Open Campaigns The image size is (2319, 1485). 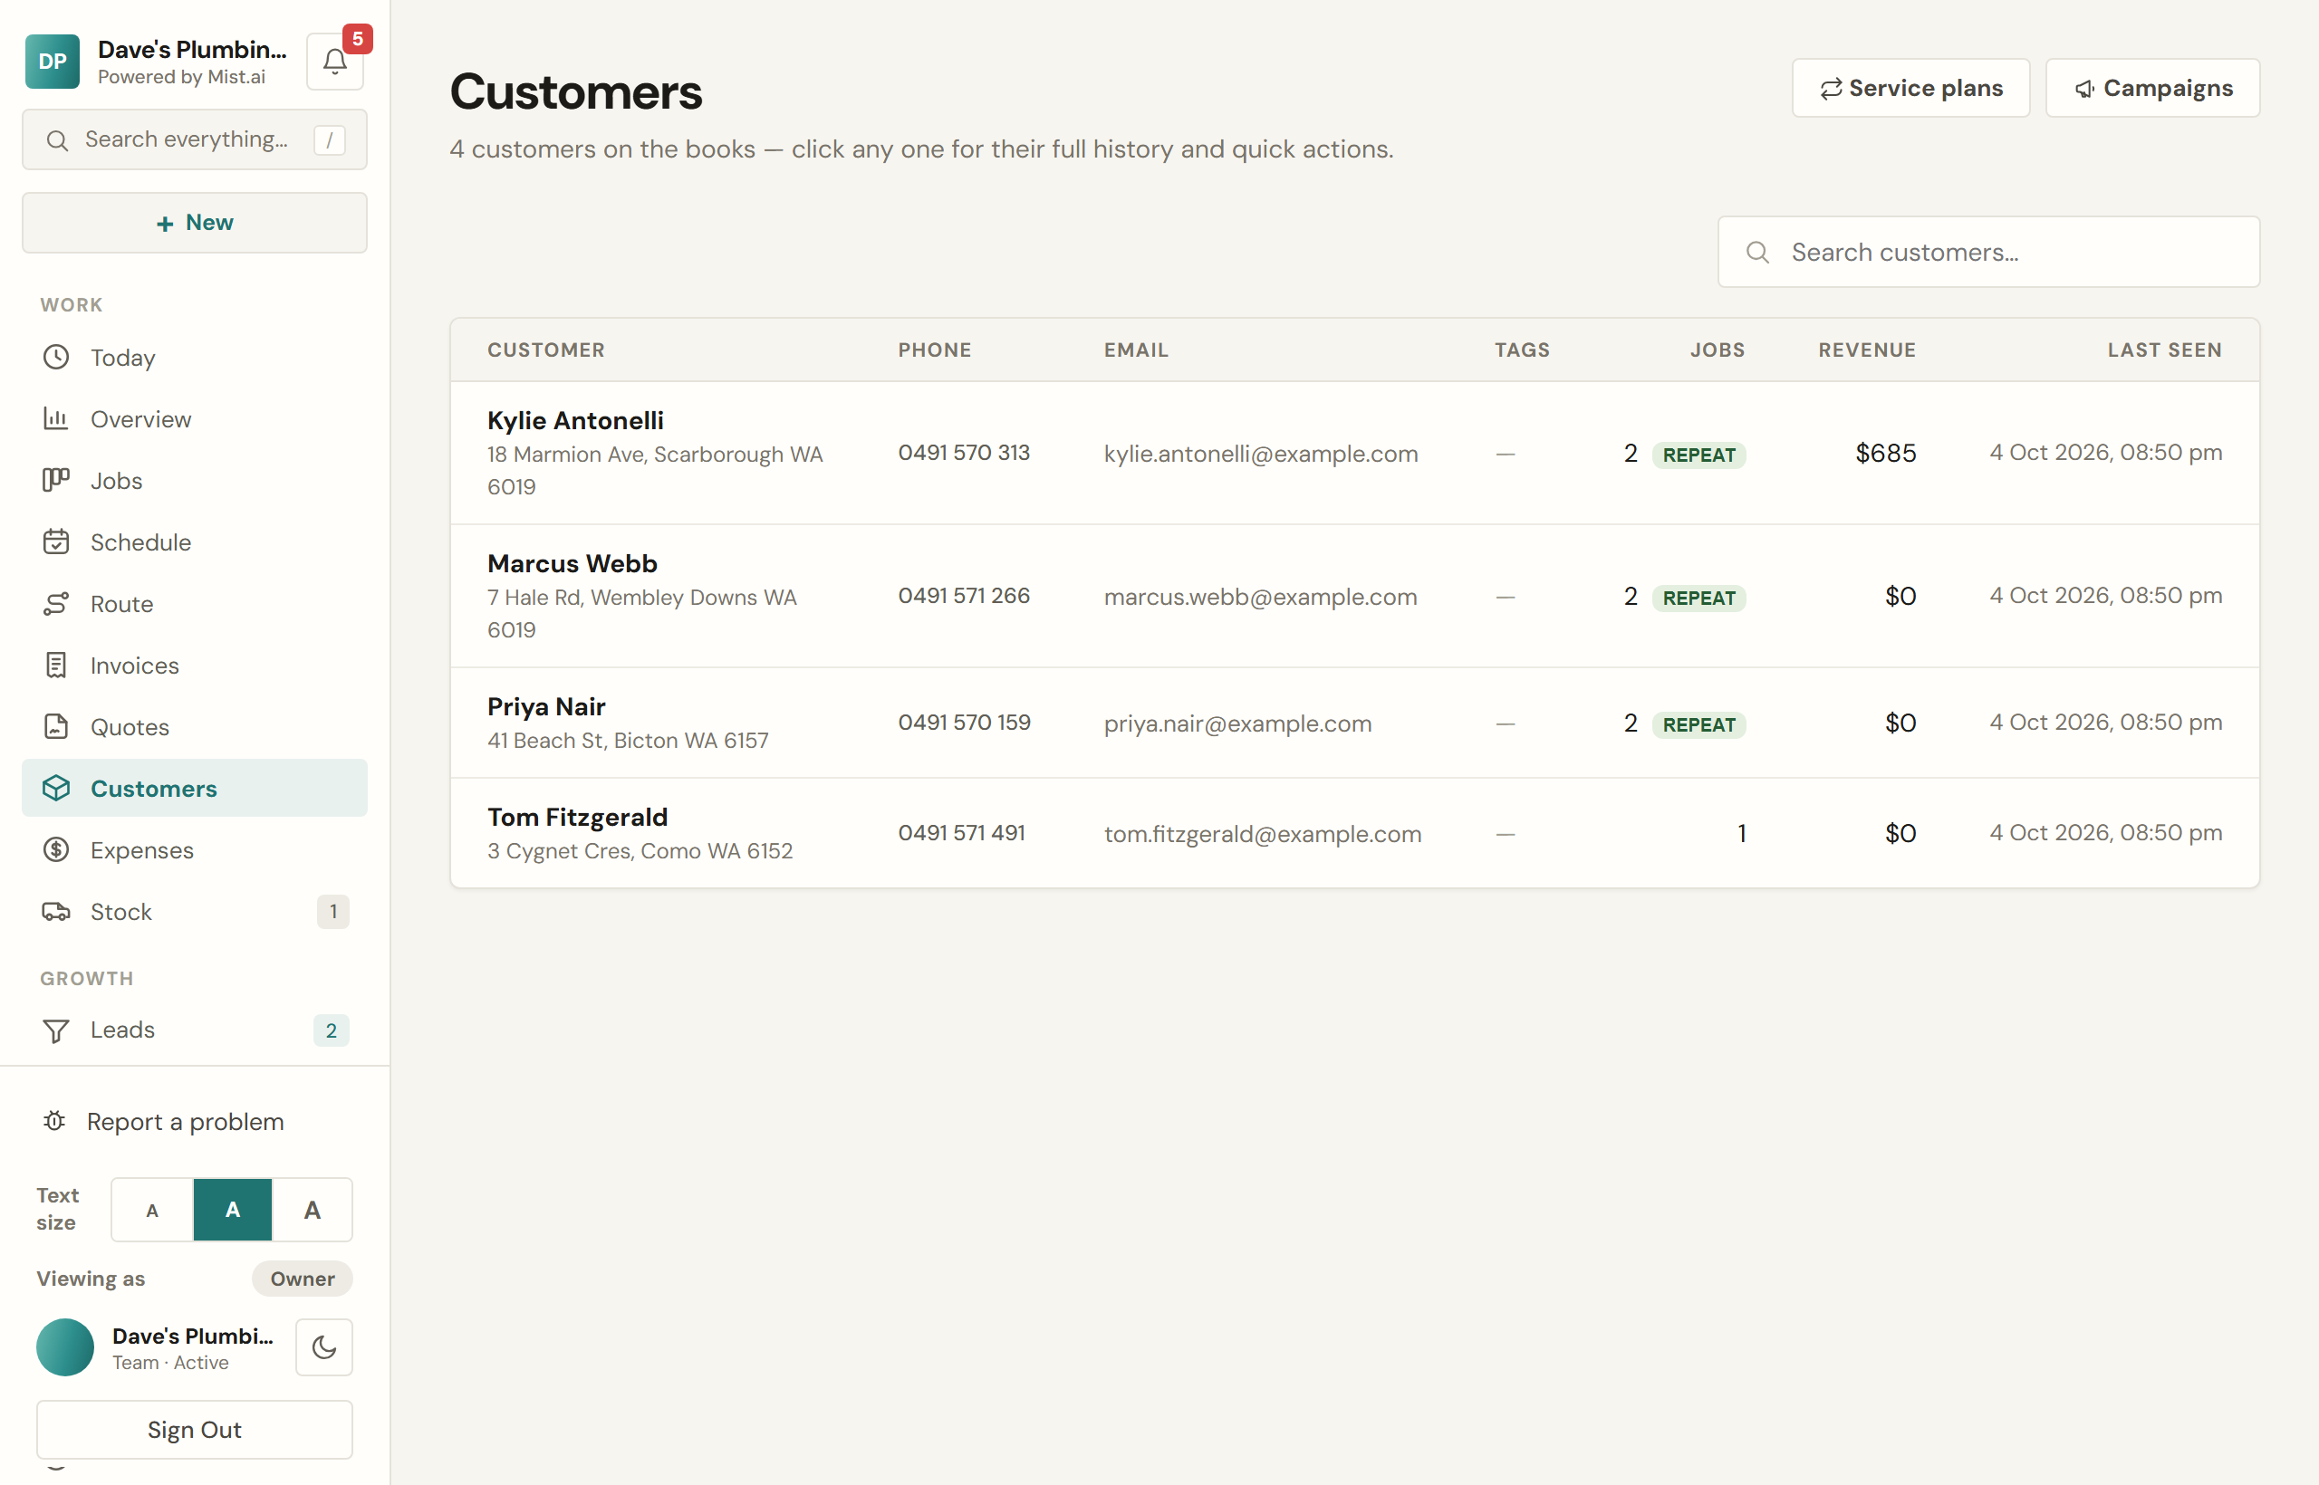(x=2153, y=88)
